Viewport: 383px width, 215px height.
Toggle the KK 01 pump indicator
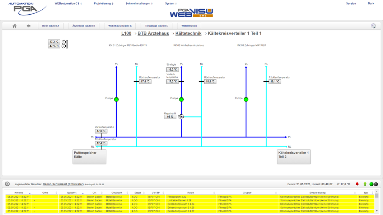point(116,99)
